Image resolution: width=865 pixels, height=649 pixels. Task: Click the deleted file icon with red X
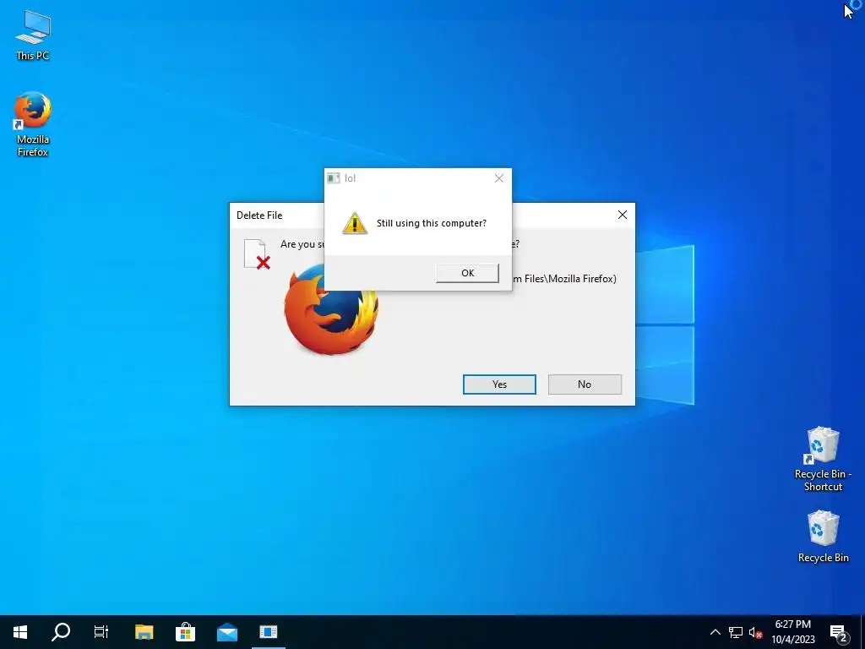click(257, 254)
